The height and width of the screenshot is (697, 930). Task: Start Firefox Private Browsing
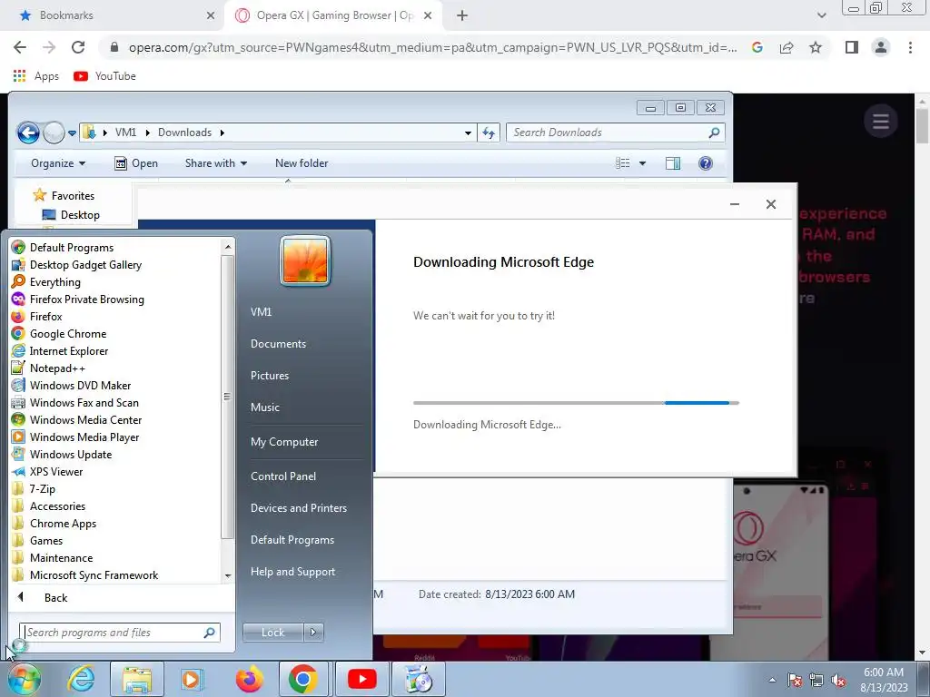[78, 299]
